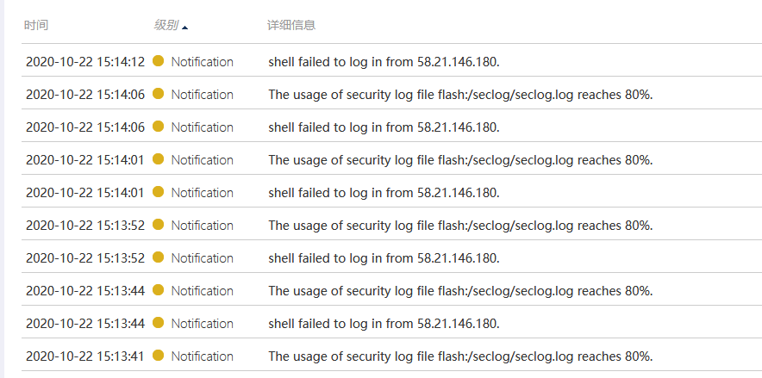Click the 时间 column header
This screenshot has width=762, height=378.
click(36, 26)
